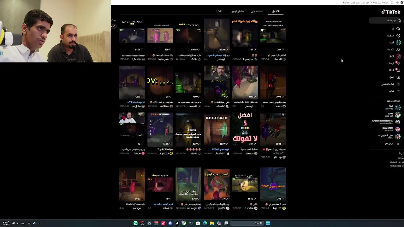
Task: Open the Messages paper-plane icon
Action: 398,63
